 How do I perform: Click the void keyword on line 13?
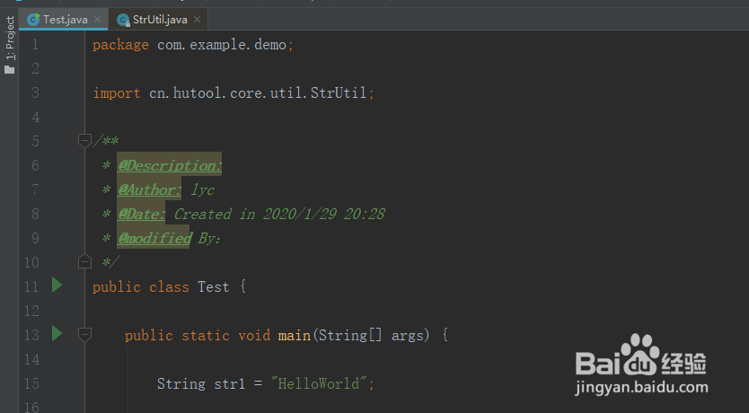pos(254,336)
